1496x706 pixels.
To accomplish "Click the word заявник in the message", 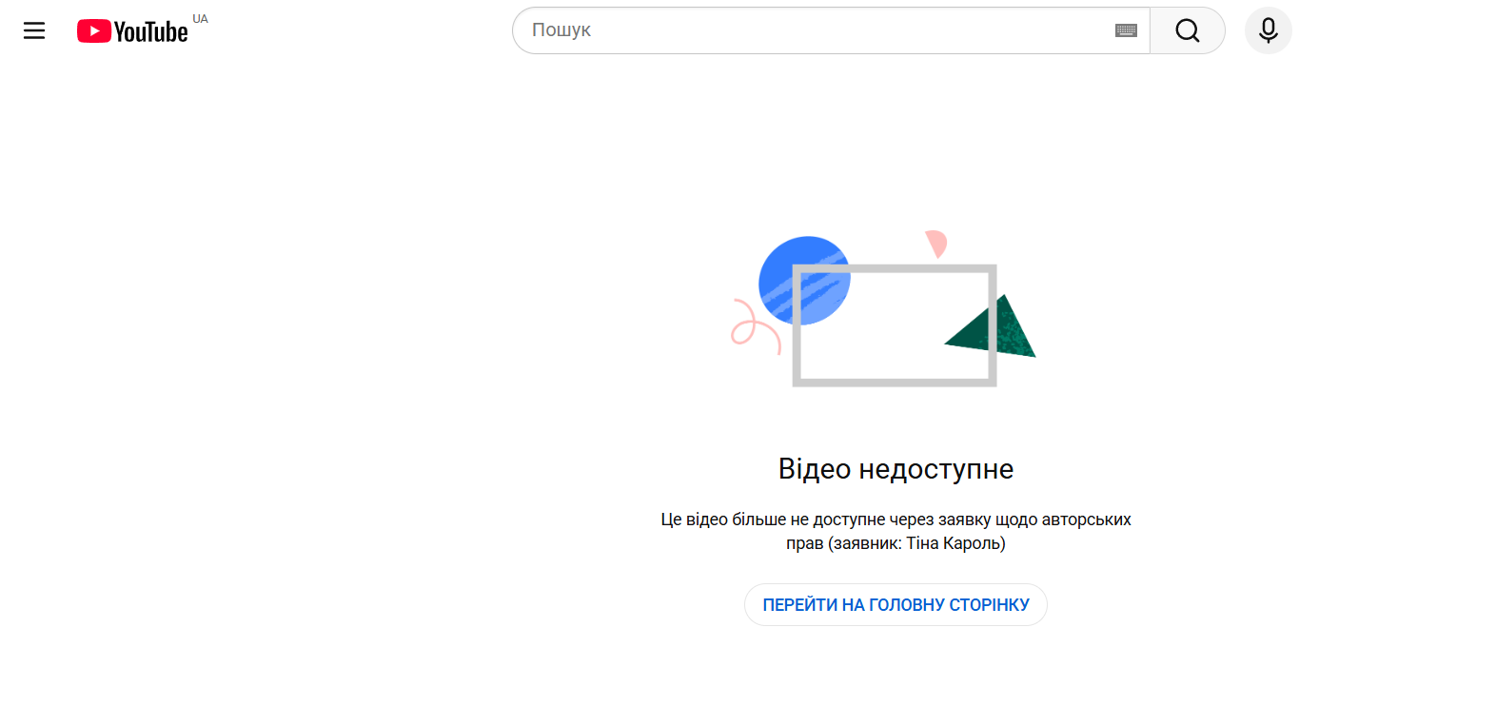I will pyautogui.click(x=866, y=543).
